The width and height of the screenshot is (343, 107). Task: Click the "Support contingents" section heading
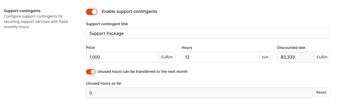click(22, 11)
